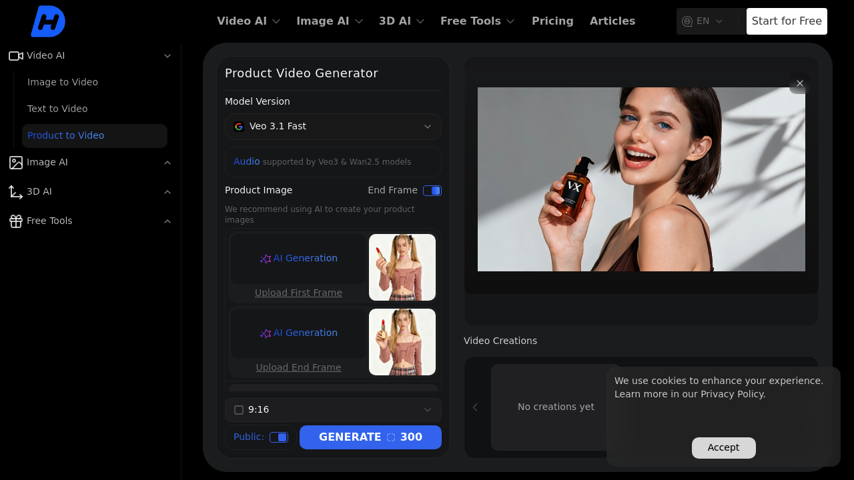
Task: Disable the End Frame toggle
Action: [x=432, y=190]
